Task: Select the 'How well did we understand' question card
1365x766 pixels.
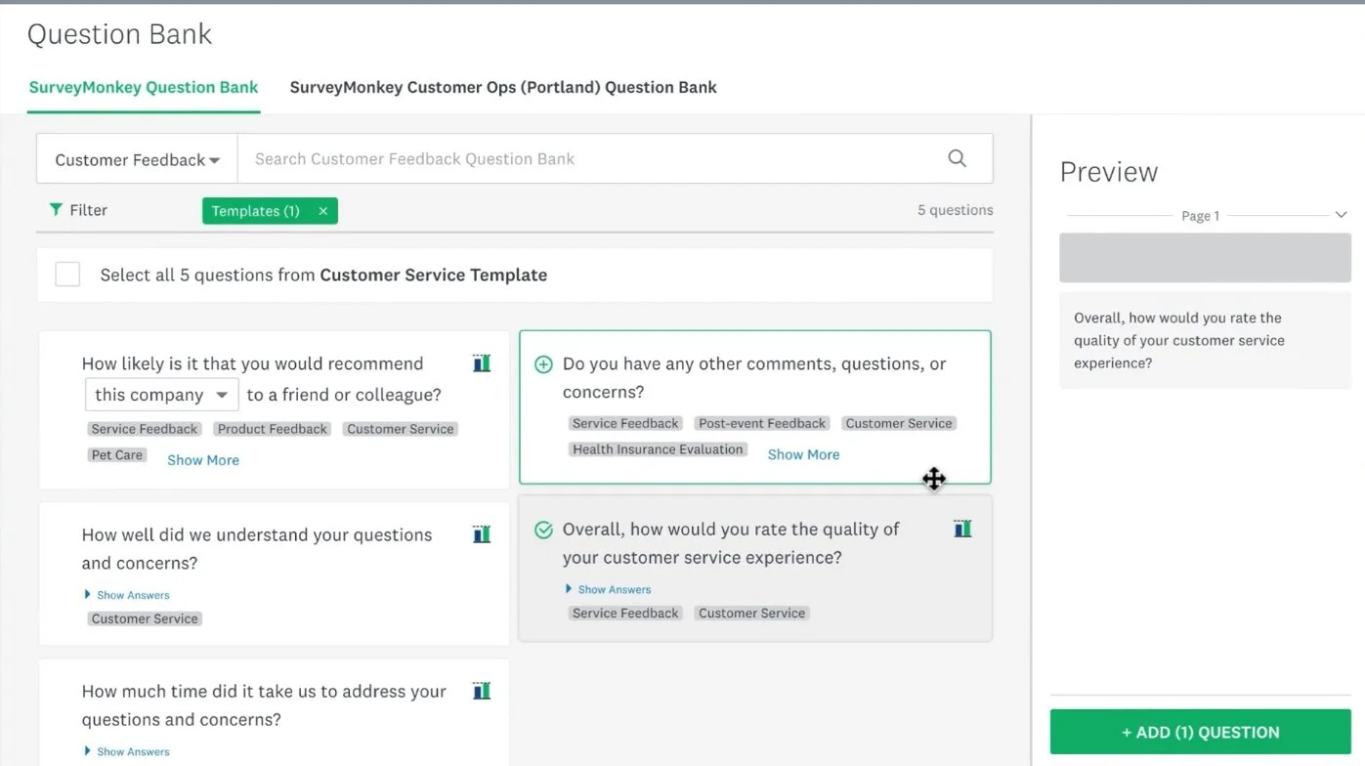Action: [274, 574]
